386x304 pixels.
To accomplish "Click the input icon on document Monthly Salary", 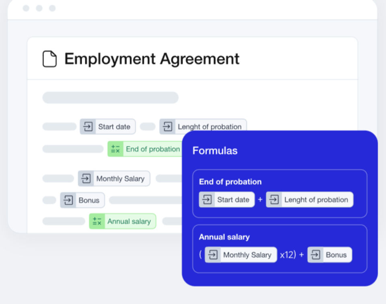I will (x=86, y=179).
